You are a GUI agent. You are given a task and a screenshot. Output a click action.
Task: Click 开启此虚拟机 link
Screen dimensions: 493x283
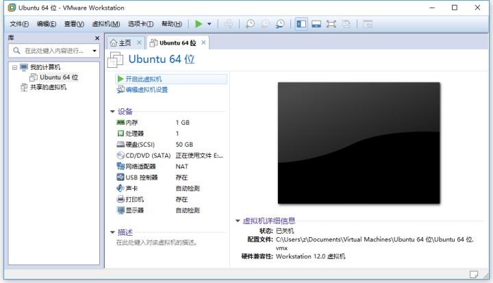click(143, 79)
